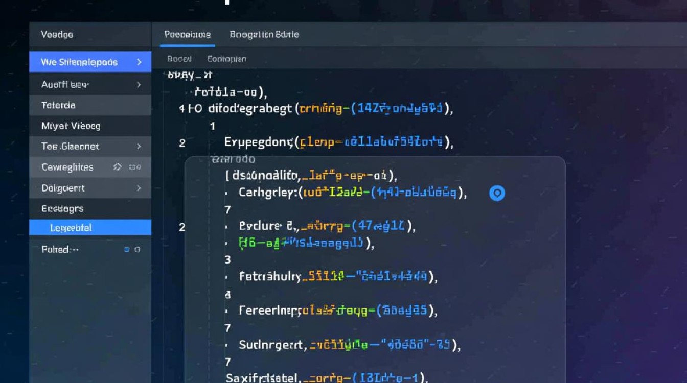Click the Pulted label in the sidebar
This screenshot has width=687, height=383.
(60, 250)
